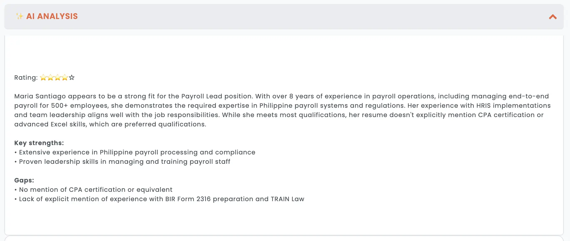This screenshot has width=570, height=241.
Task: Select the second gold rating star
Action: (50, 78)
